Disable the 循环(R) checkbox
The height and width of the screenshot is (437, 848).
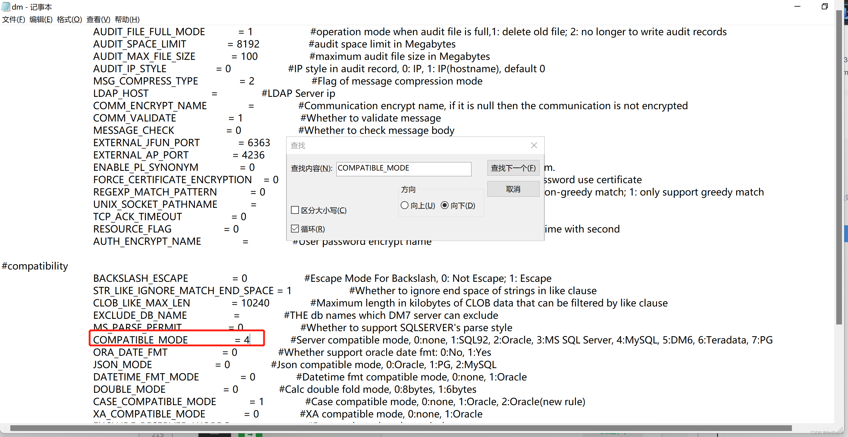[295, 229]
